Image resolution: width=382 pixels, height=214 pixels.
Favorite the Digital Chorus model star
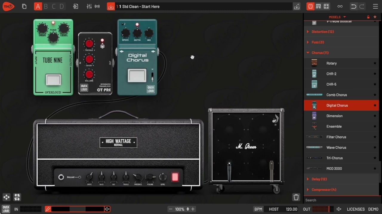[375, 106]
